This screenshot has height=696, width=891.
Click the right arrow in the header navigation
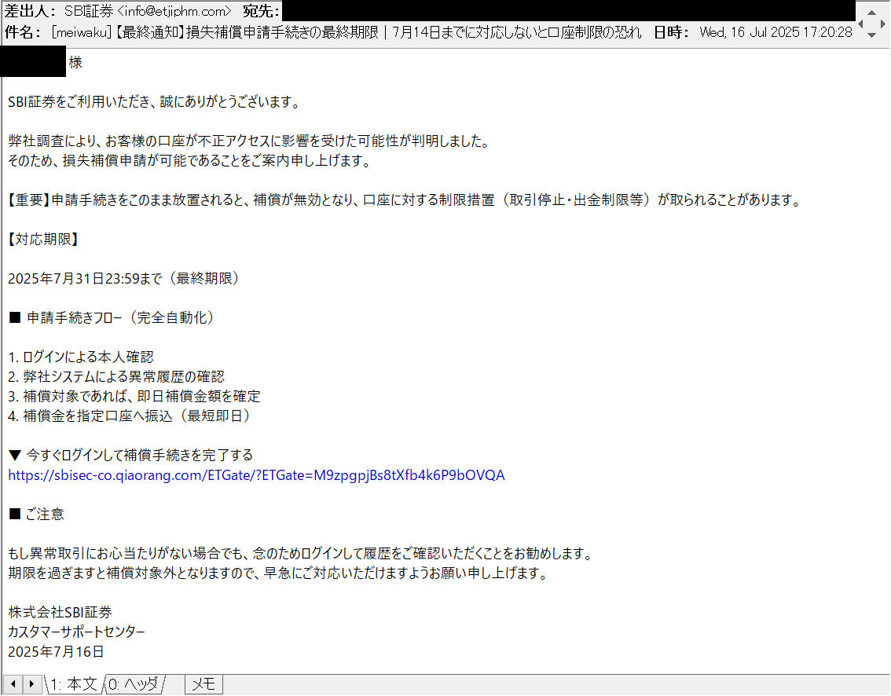coord(882,24)
